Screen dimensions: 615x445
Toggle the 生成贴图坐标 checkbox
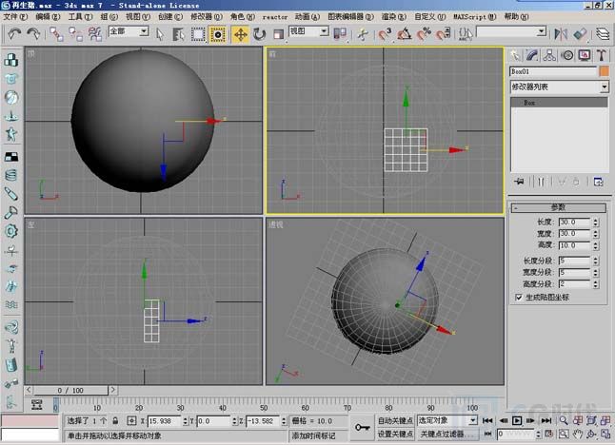[519, 298]
